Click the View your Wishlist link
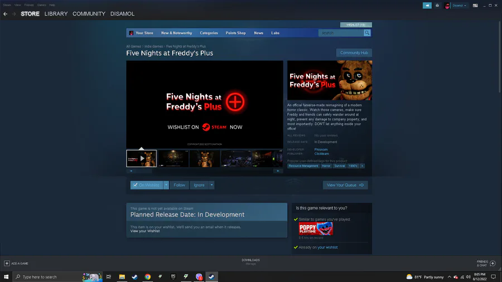Image resolution: width=502 pixels, height=282 pixels. 144,231
